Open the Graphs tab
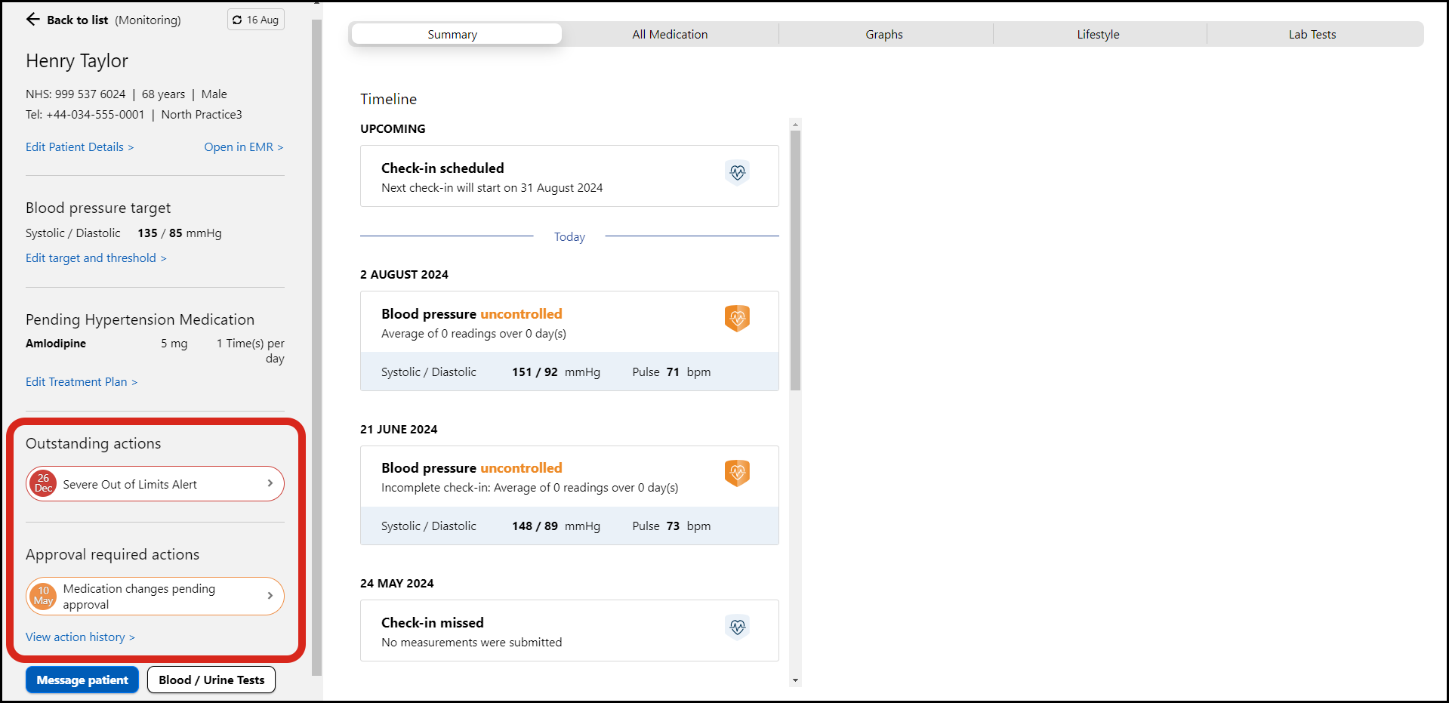 click(x=883, y=35)
